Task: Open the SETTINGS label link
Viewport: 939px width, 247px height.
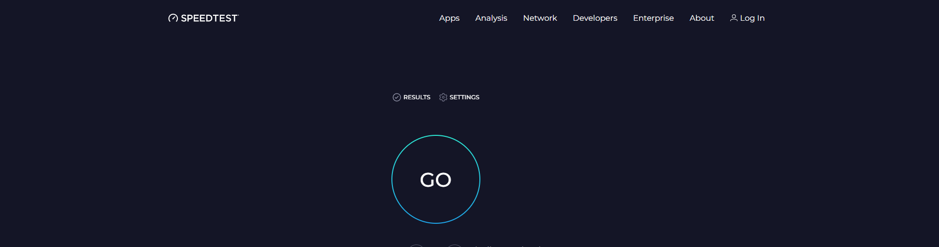Action: [x=465, y=97]
